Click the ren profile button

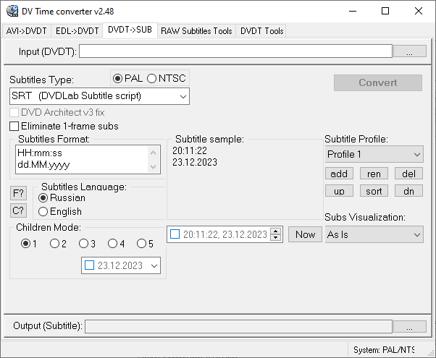tap(374, 174)
